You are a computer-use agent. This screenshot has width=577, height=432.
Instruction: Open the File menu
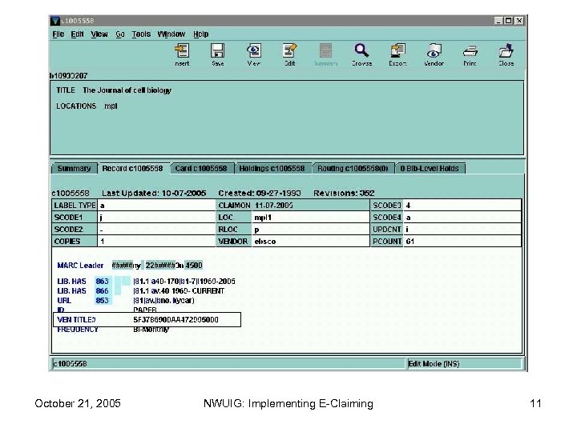tap(59, 34)
